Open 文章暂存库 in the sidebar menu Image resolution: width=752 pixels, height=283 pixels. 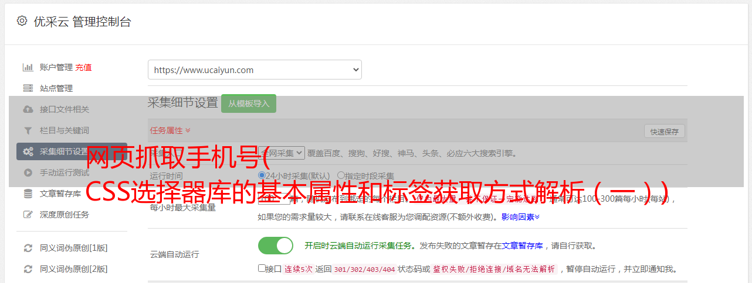60,194
